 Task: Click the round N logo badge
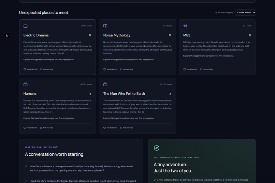click(x=7, y=36)
